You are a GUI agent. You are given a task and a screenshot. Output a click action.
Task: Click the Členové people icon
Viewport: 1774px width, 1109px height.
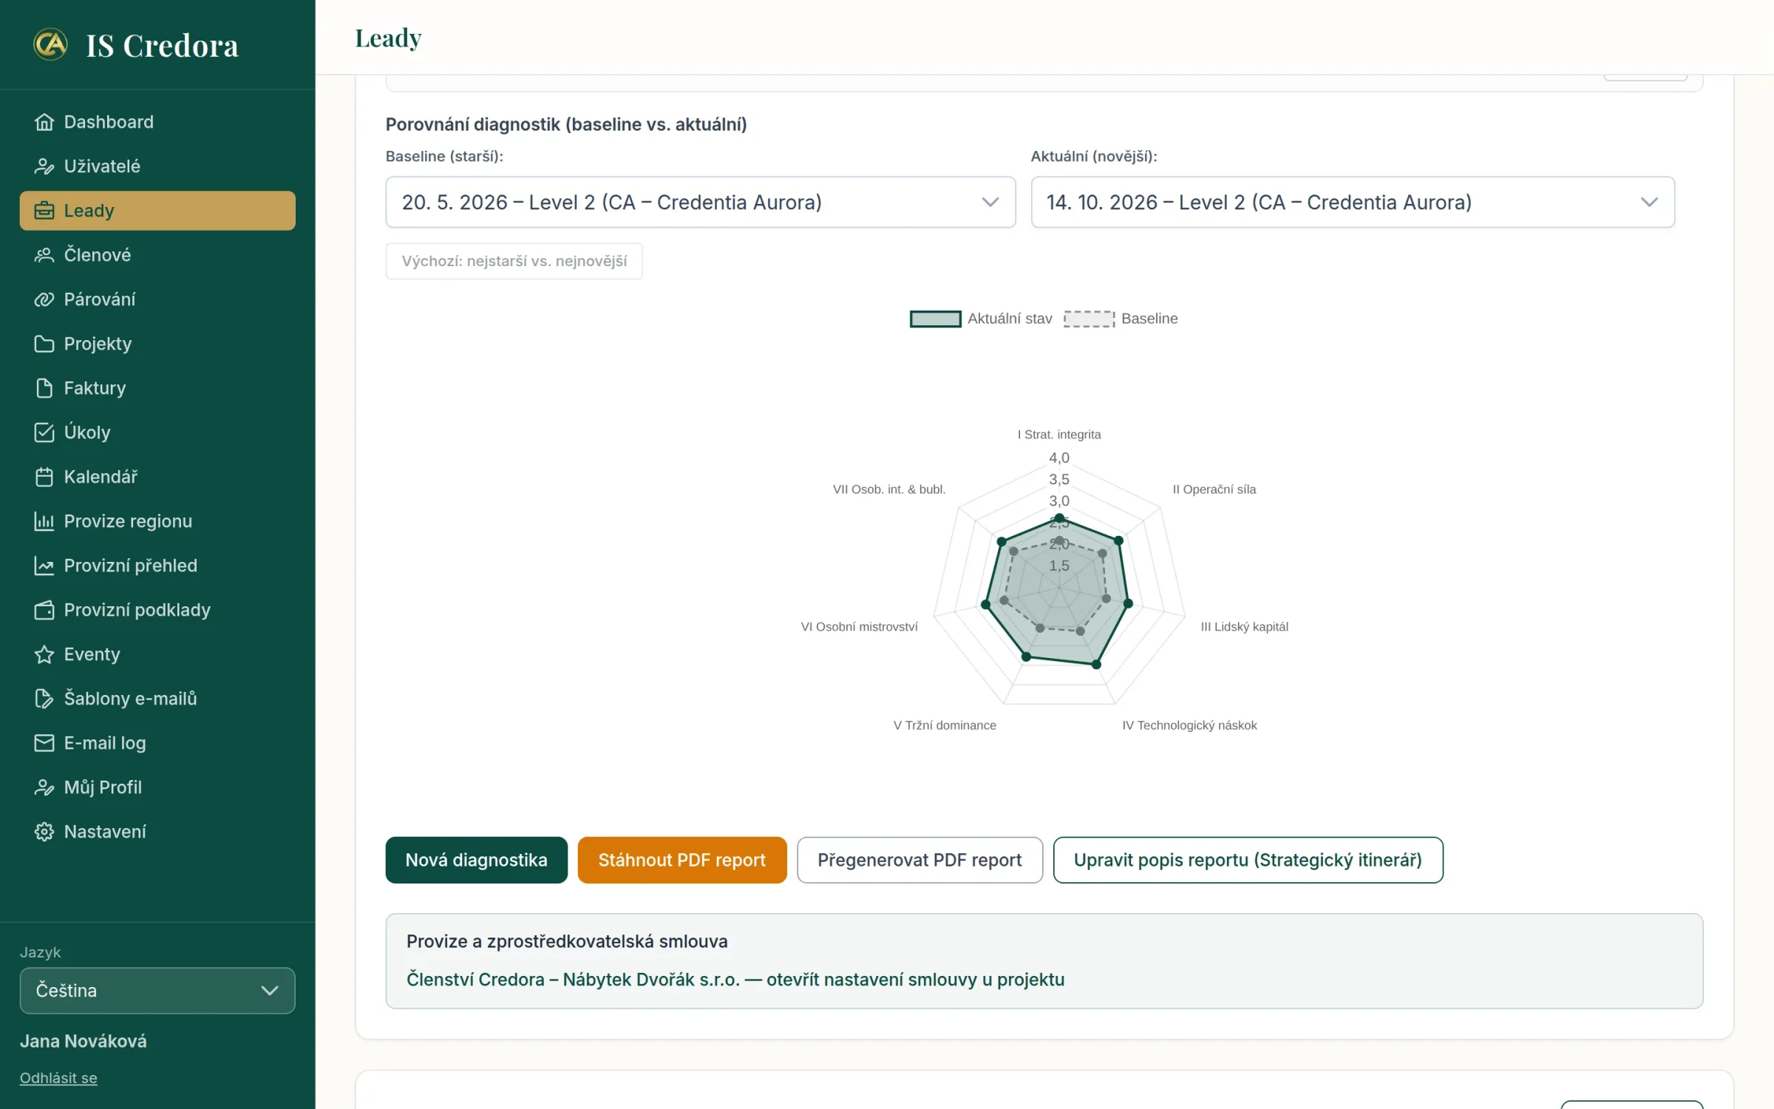point(44,255)
